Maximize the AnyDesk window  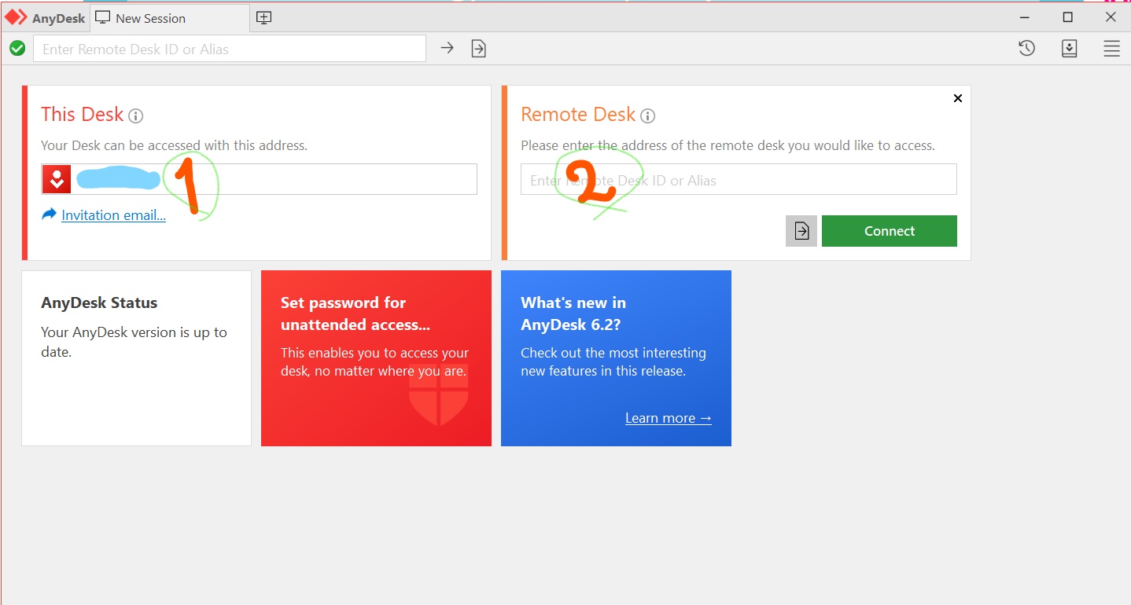click(1067, 17)
